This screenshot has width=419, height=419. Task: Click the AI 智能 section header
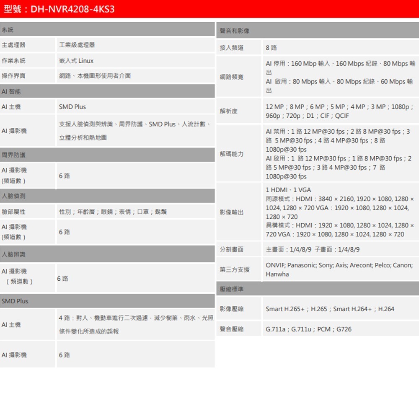pos(107,91)
